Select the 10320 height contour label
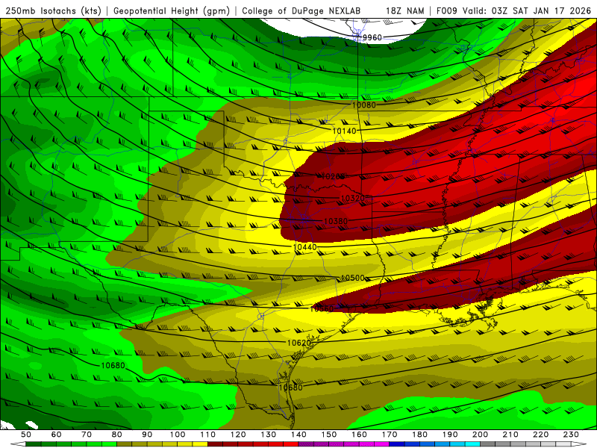597x448 pixels. 352,198
